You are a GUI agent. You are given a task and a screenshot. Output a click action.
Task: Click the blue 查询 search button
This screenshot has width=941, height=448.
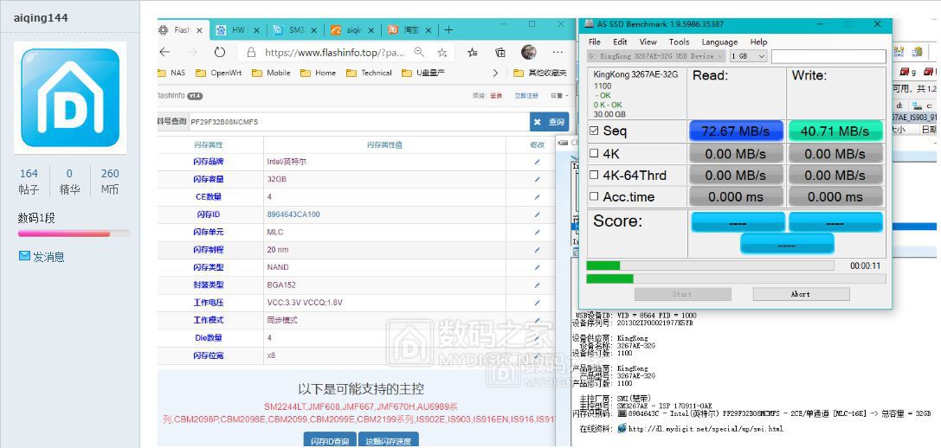tap(549, 122)
